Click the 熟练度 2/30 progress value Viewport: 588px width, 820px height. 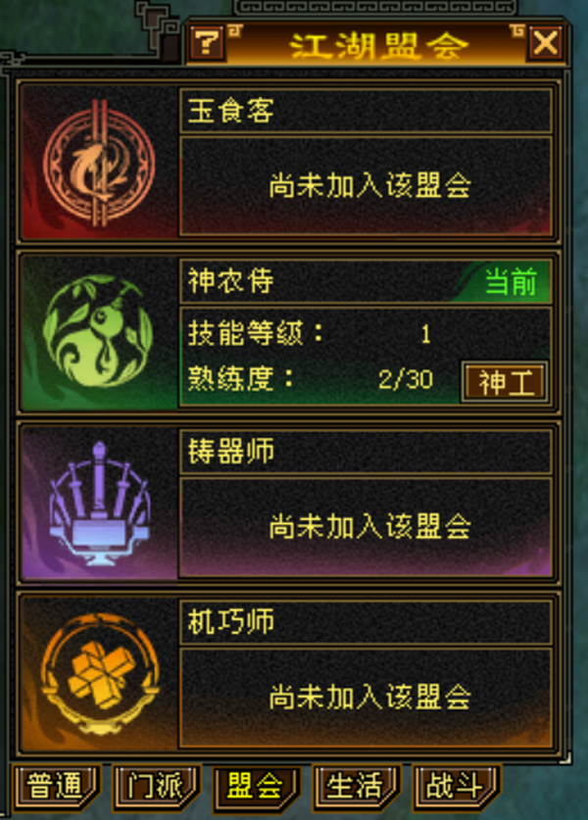coord(406,378)
